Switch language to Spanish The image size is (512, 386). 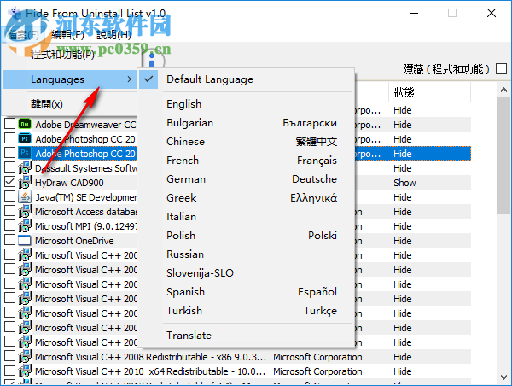247,292
